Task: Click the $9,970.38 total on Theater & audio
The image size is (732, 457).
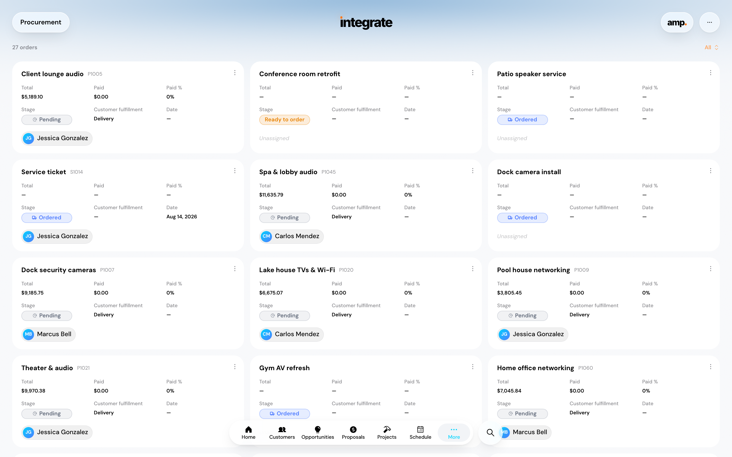Action: [x=33, y=391]
